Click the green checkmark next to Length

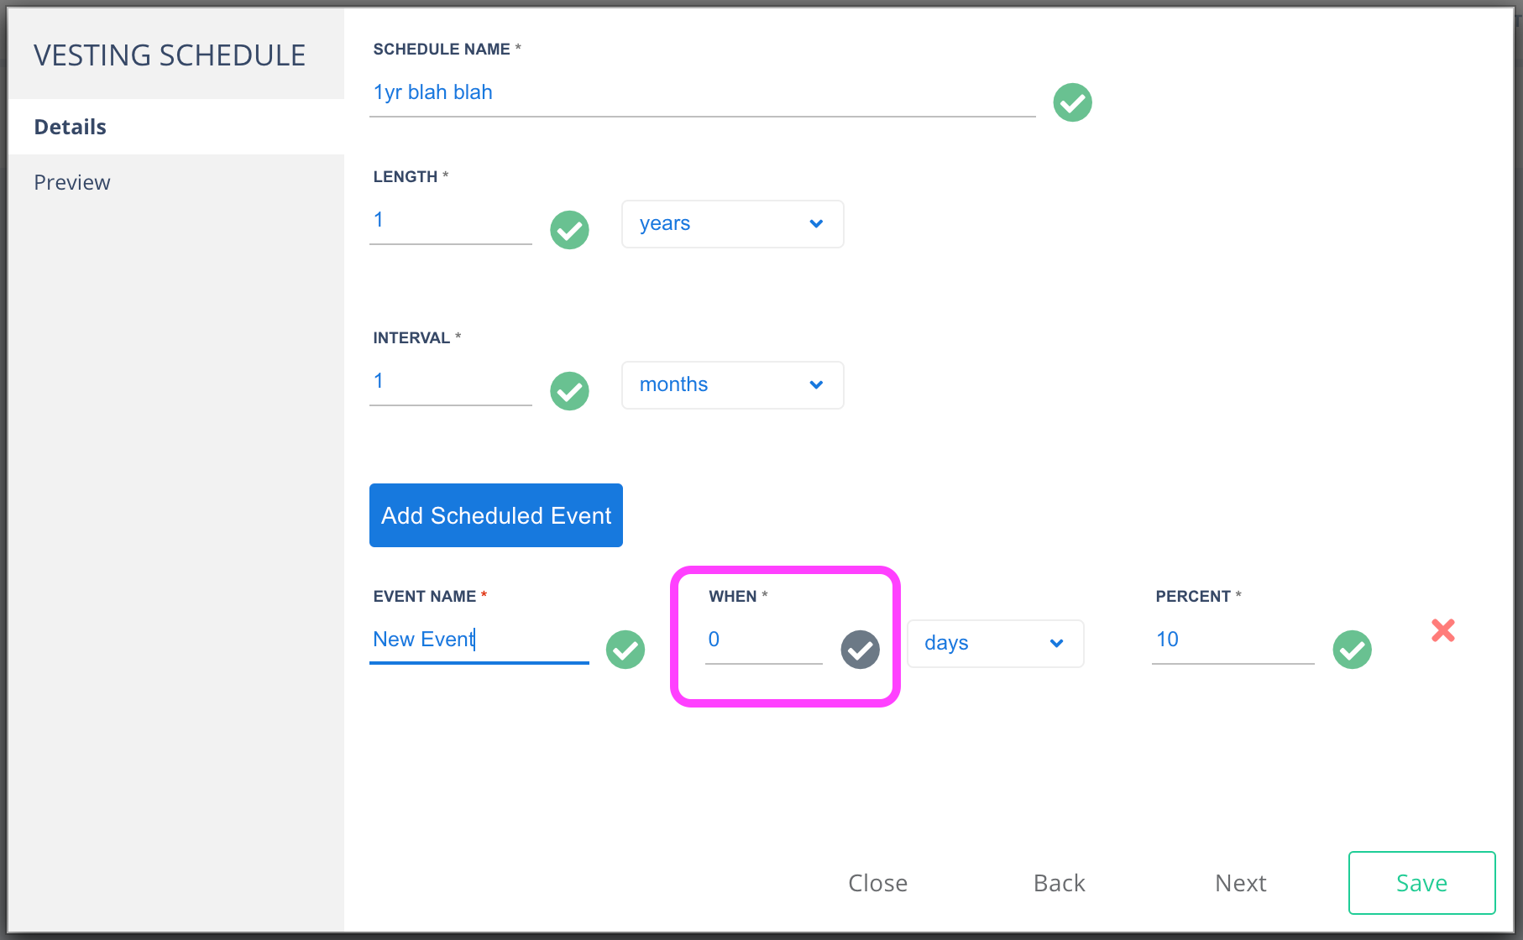(x=569, y=230)
